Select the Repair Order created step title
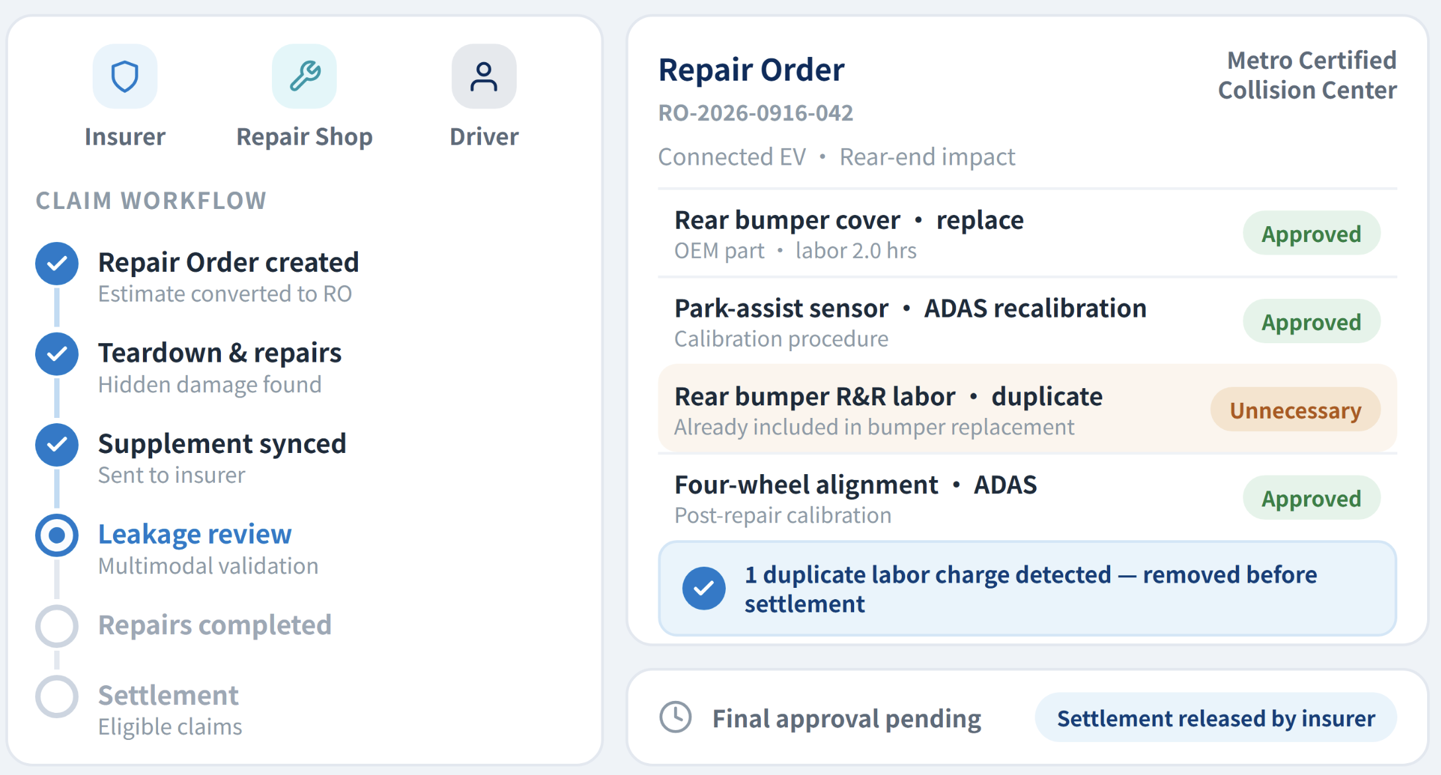The height and width of the screenshot is (775, 1441). pyautogui.click(x=228, y=263)
